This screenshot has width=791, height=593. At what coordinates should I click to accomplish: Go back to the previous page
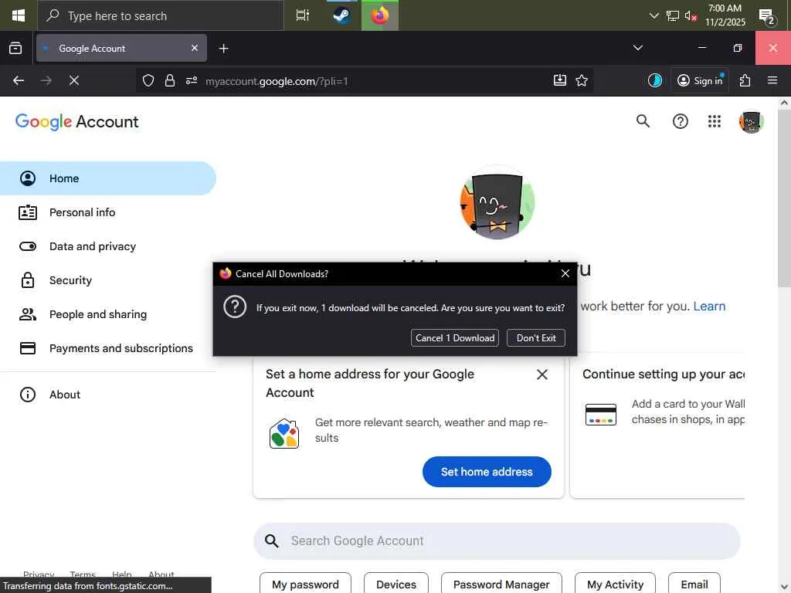19,80
